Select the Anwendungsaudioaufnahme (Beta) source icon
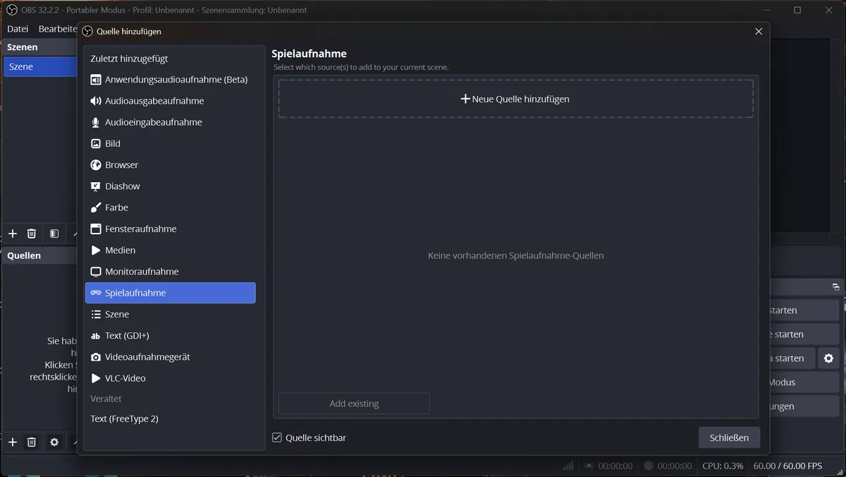This screenshot has width=846, height=477. 96,80
